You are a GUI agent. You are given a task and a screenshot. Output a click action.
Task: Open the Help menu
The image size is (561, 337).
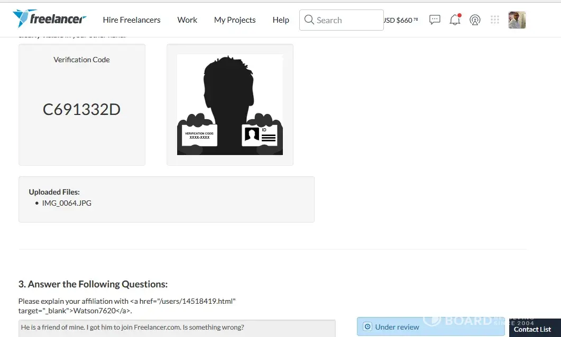pos(281,20)
